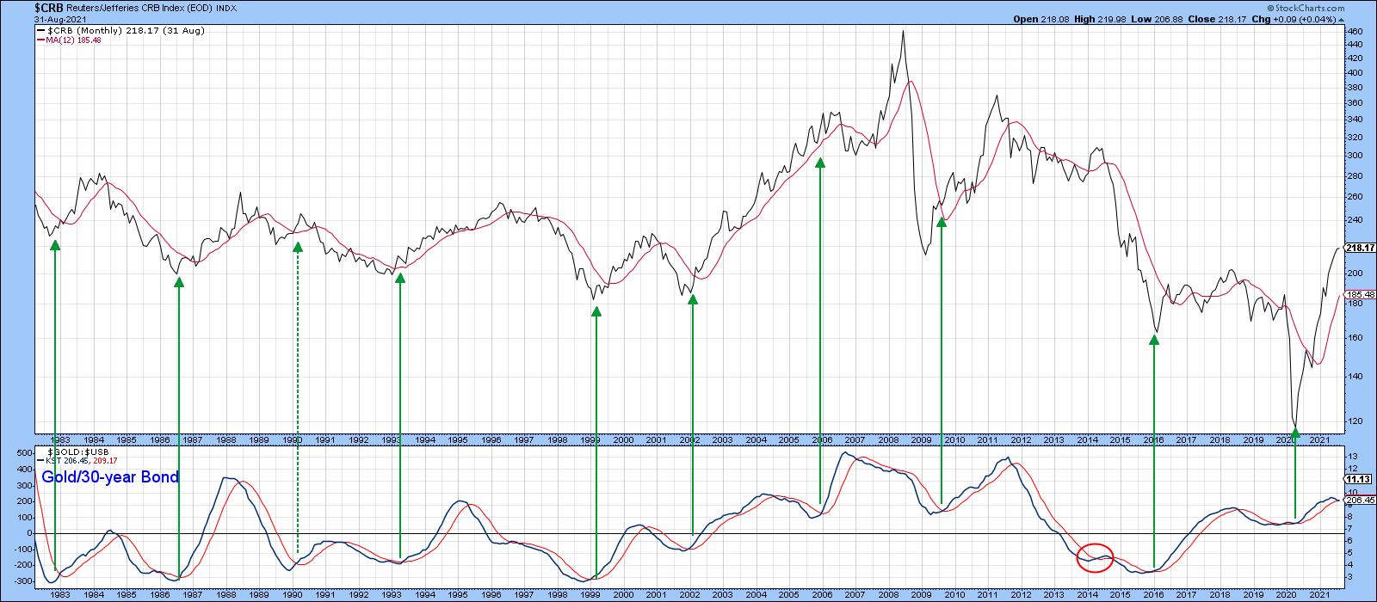Click the green arrowhead below the 2006 CRB price

820,162
